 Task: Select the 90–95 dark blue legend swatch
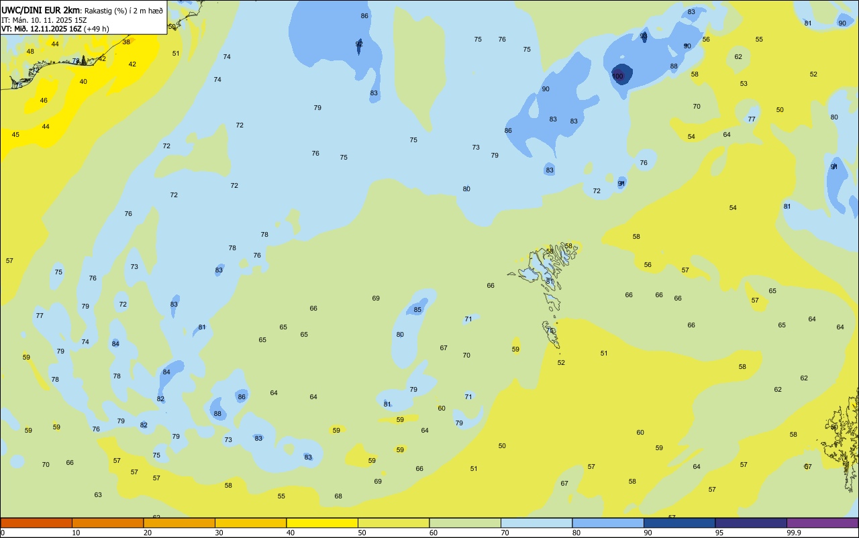pyautogui.click(x=679, y=523)
